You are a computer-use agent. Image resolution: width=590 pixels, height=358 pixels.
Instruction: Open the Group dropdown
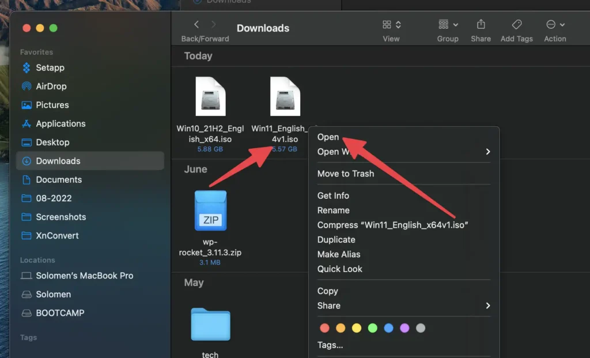448,25
